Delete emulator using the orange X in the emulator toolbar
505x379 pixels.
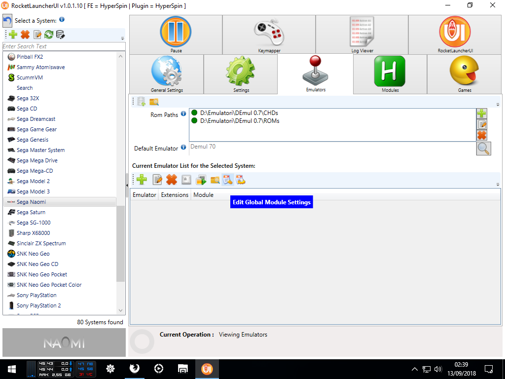171,180
